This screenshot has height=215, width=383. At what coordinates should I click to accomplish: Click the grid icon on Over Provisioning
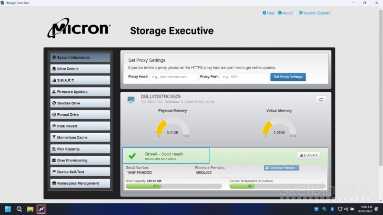click(54, 160)
